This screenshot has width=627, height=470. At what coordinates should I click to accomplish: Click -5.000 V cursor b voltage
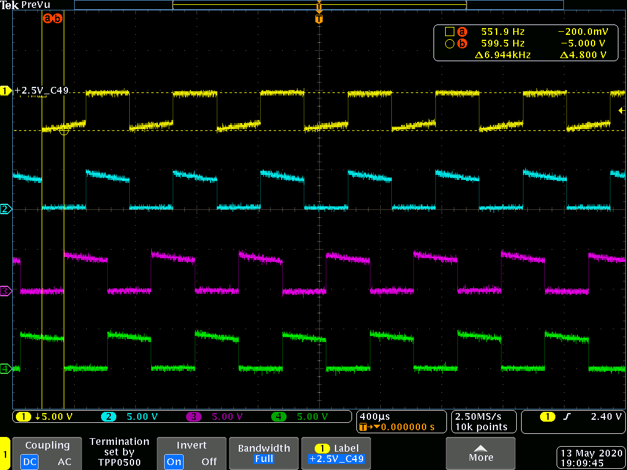pos(585,43)
